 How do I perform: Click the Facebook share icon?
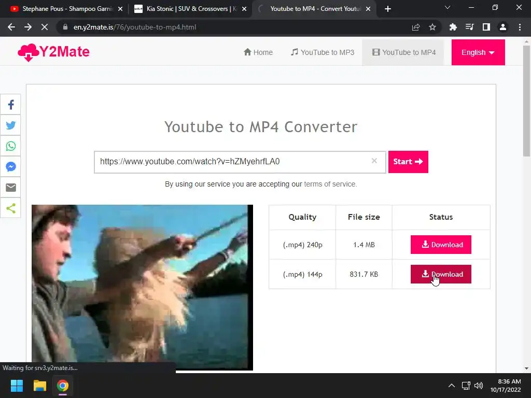pos(10,105)
